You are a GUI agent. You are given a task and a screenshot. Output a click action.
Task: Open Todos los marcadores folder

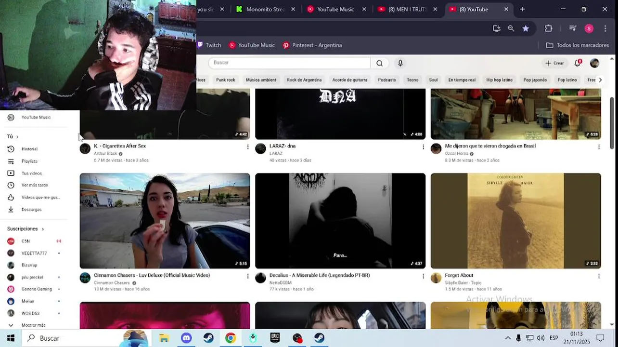pyautogui.click(x=578, y=45)
